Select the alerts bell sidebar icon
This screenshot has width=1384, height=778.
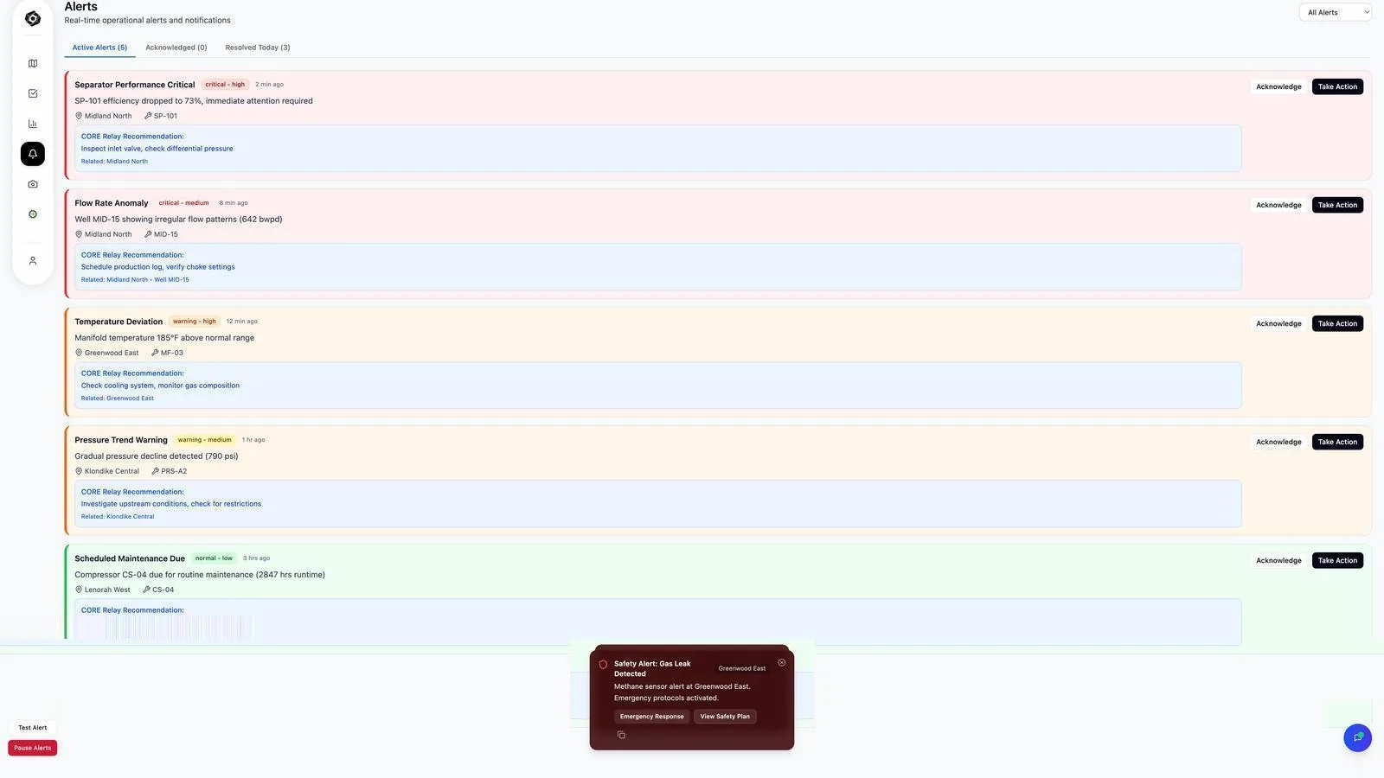point(33,154)
